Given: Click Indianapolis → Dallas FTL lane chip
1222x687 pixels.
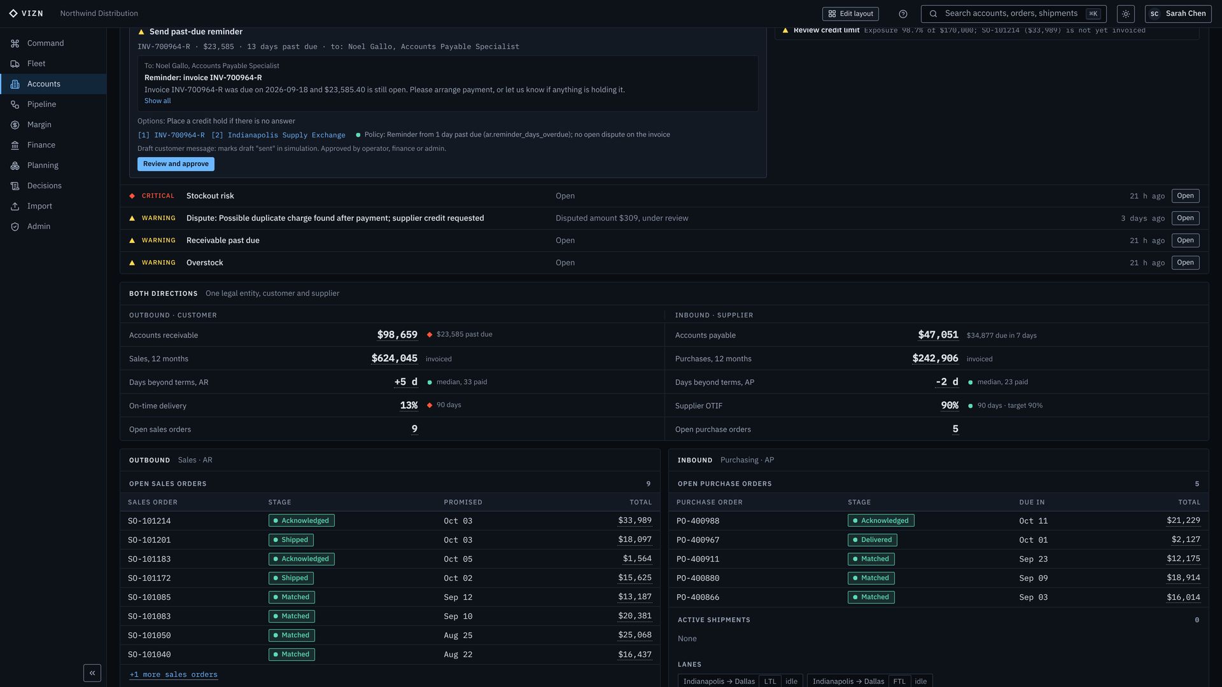Looking at the screenshot, I should tap(869, 681).
